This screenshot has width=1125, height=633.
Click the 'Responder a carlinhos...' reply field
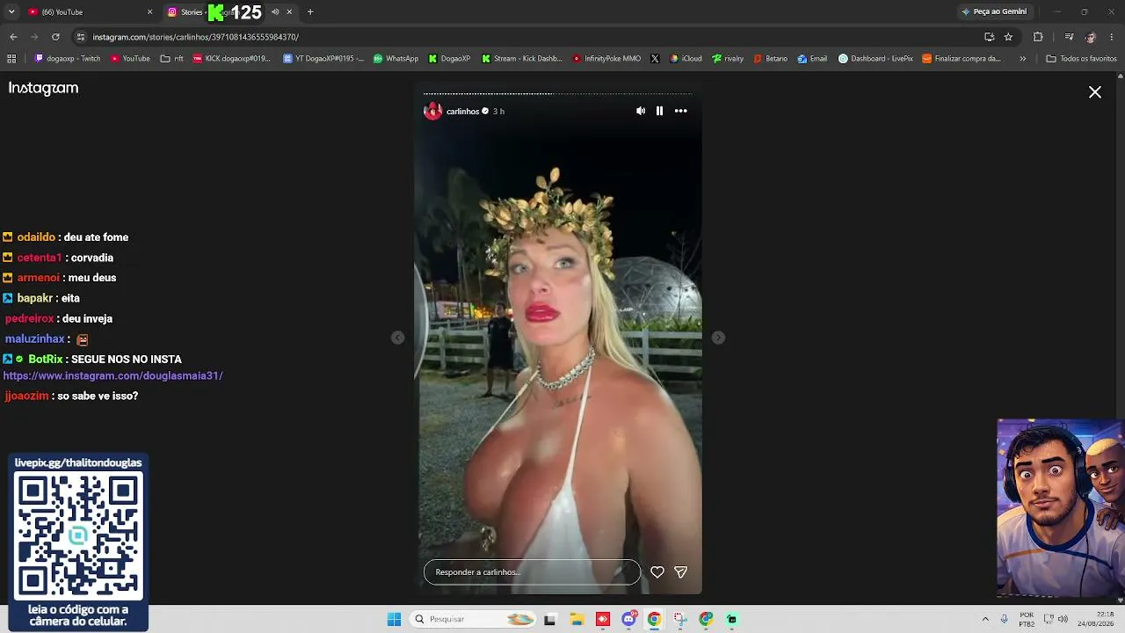point(532,572)
